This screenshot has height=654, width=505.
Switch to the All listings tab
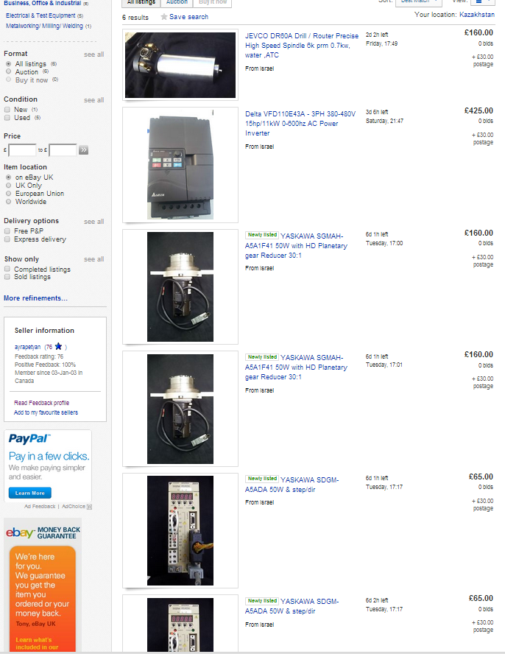[141, 2]
